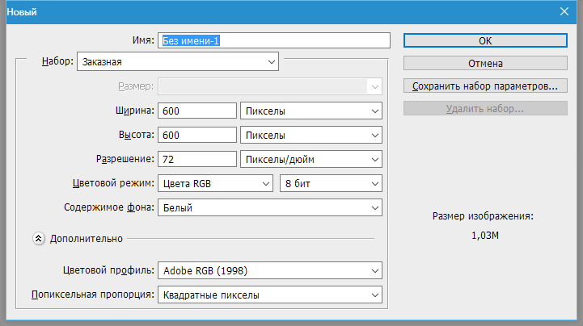This screenshot has height=326, width=583.
Task: Click the Ширина value field
Action: coord(197,111)
